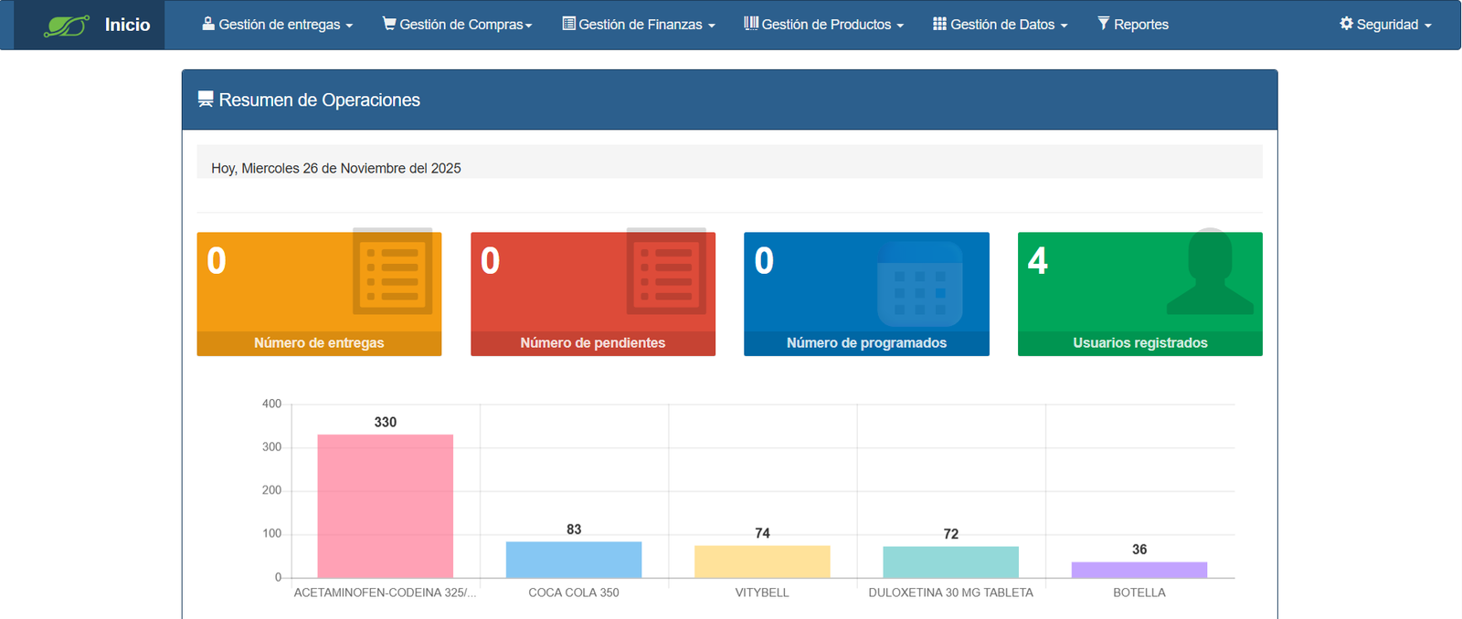1462x619 pixels.
Task: Click the user silhouette icon on green card
Action: coord(1210,273)
